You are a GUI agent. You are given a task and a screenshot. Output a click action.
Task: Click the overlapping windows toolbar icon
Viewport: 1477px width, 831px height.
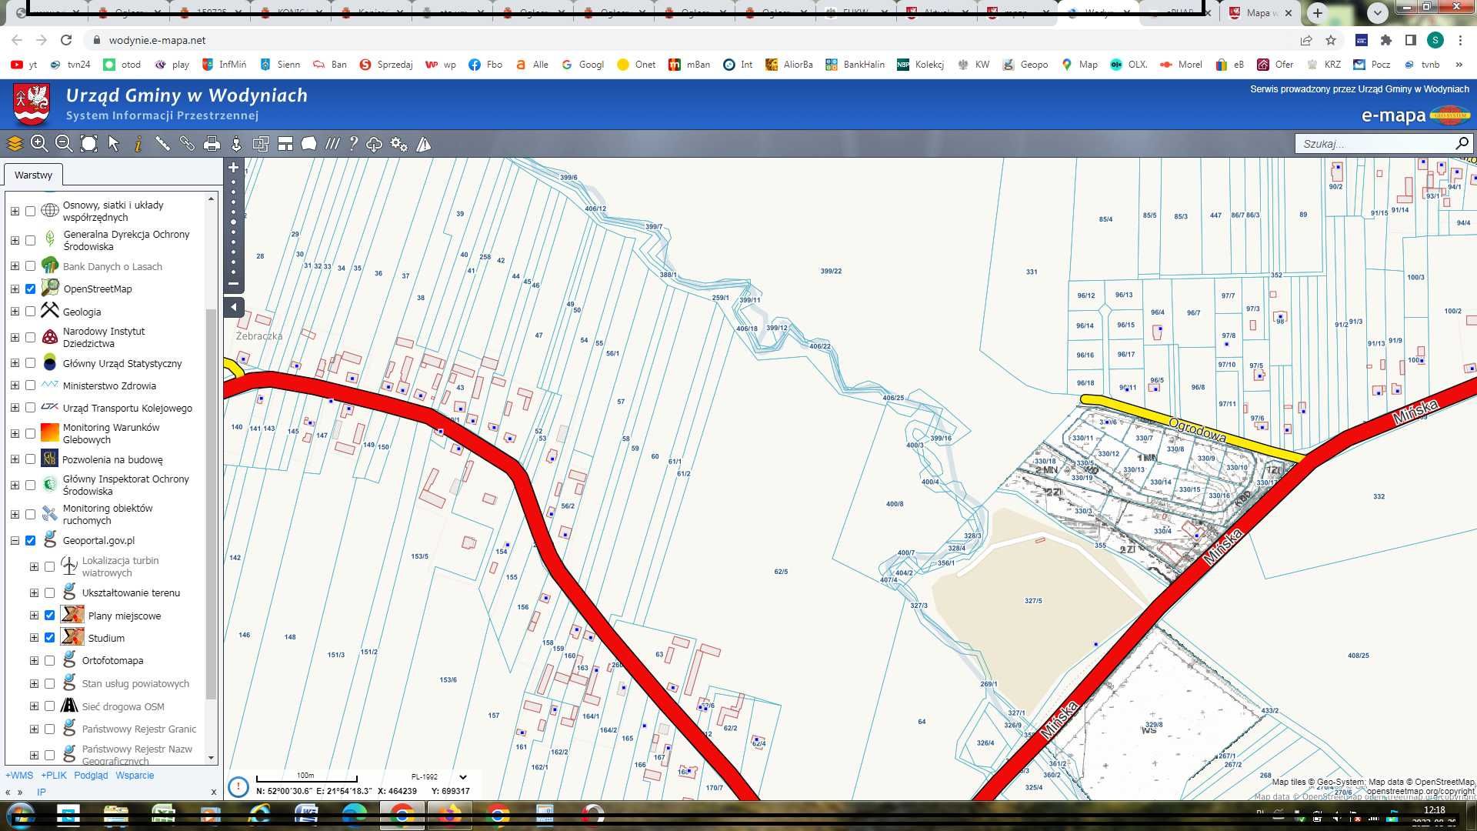coord(261,144)
